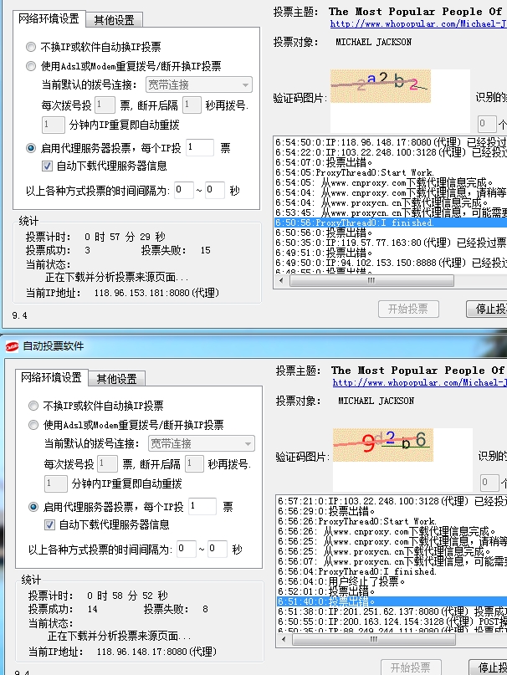Select 网络环境设置 tab in the bottom window
The height and width of the screenshot is (675, 507).
click(50, 378)
